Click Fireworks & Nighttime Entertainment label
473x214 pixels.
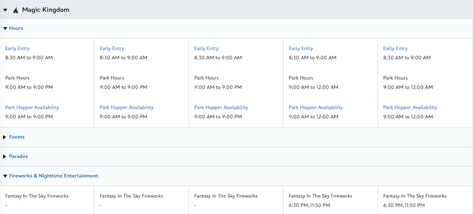point(54,176)
